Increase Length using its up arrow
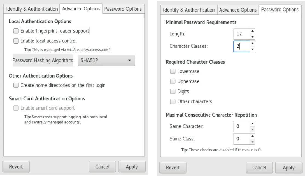Image resolution: width=305 pixels, height=176 pixels. [252, 31]
